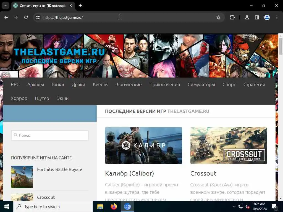Open the muted volume tray icon

[247, 206]
